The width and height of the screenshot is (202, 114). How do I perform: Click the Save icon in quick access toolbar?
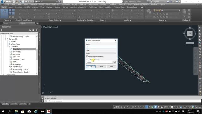[14, 2]
